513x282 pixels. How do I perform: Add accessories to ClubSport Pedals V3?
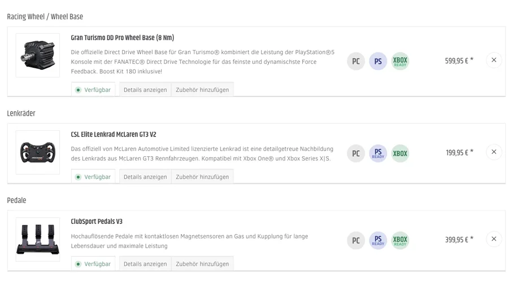coord(202,263)
